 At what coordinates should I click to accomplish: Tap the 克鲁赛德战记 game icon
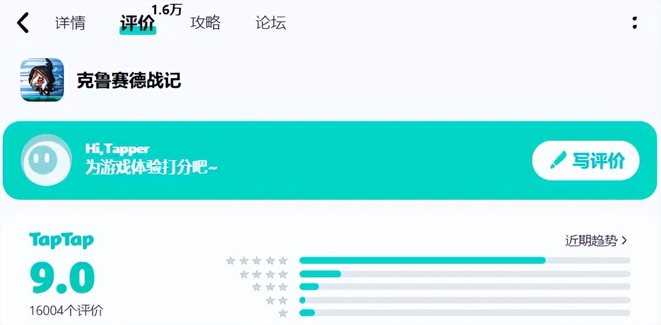click(42, 80)
